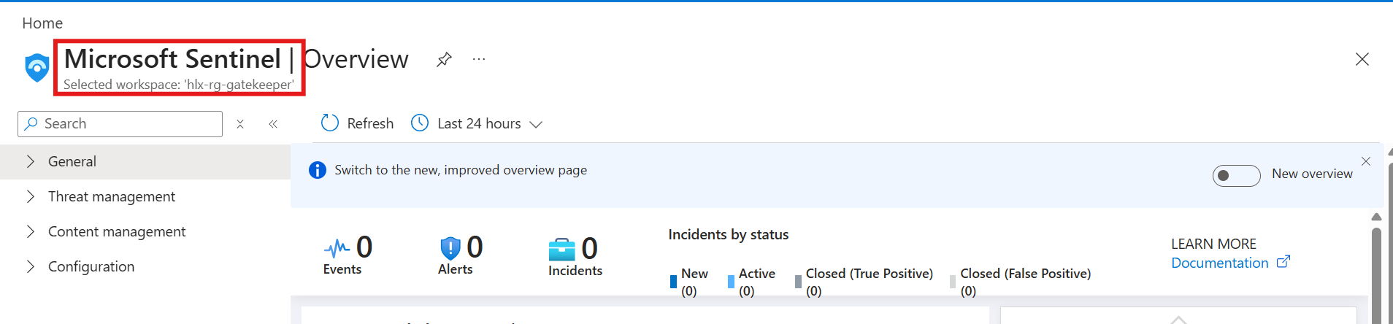The width and height of the screenshot is (1393, 324).
Task: Click the Switch to new overview message
Action: coord(461,170)
